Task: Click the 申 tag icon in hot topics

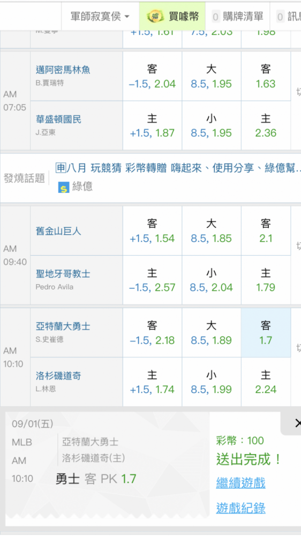Action: [x=61, y=168]
